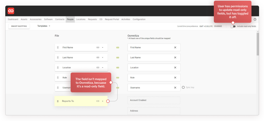264x121 pixels.
Task: Open the Configuration tab
Action: [139, 19]
